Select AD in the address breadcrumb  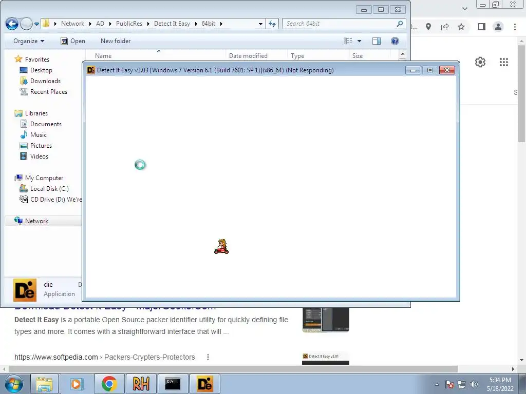pos(100,24)
